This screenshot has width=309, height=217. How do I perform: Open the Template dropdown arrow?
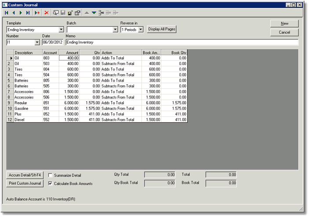(61, 29)
